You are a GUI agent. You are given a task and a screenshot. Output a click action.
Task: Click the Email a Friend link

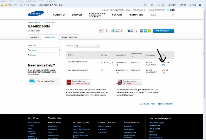click(x=149, y=104)
